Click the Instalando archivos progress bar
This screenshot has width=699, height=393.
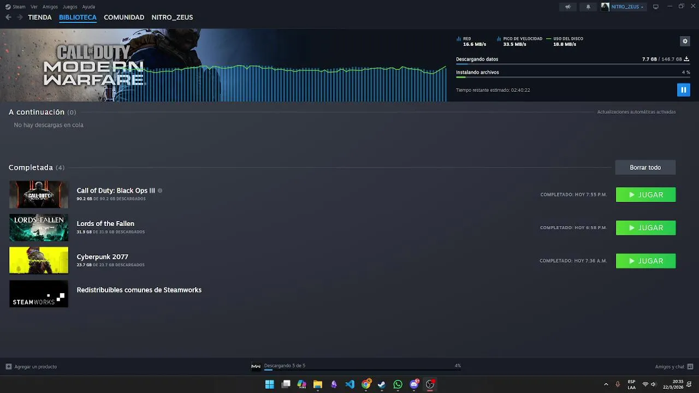point(573,78)
